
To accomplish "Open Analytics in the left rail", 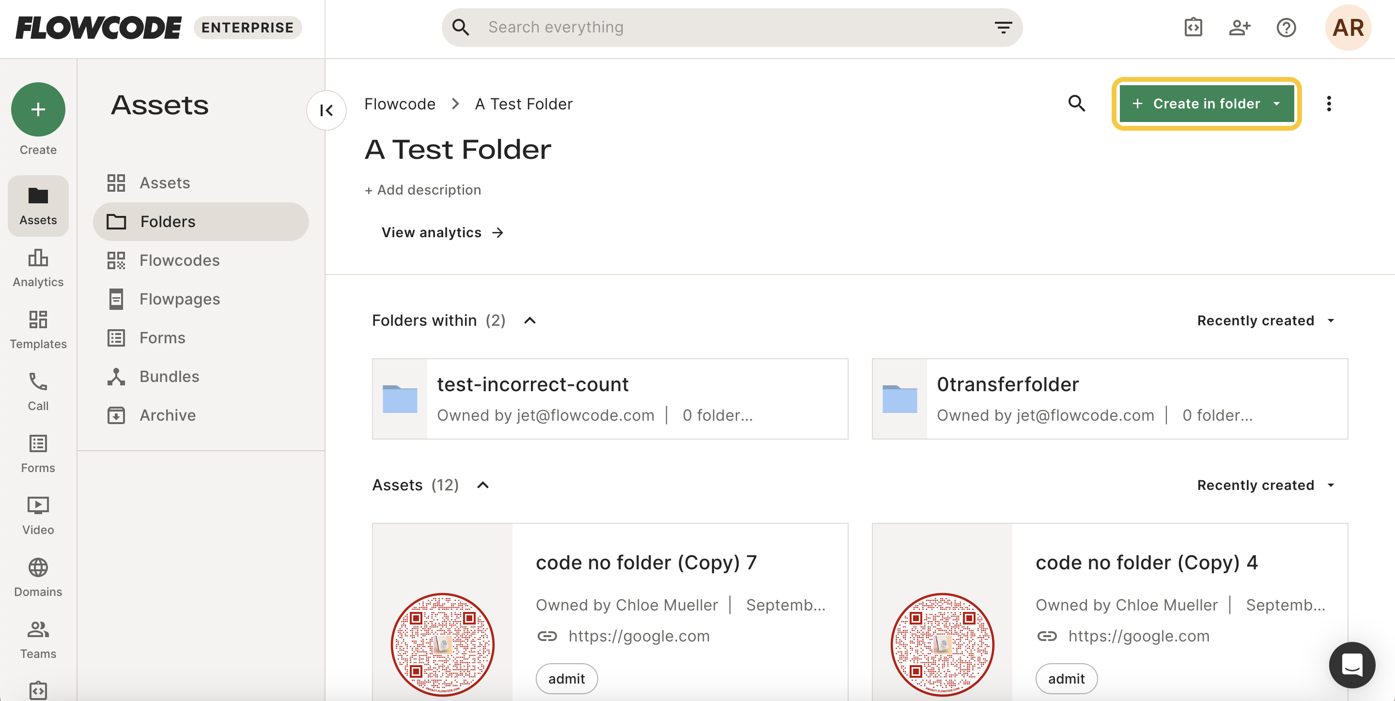I will point(38,268).
